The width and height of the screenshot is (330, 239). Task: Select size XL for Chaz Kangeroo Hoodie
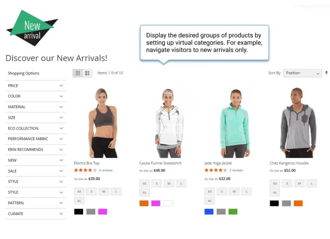coord(275,192)
